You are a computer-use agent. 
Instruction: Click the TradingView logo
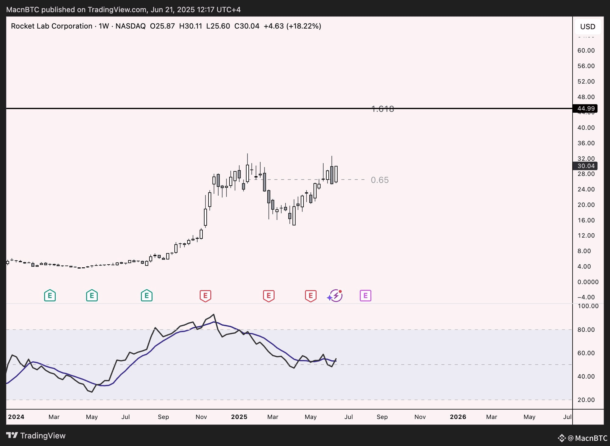point(36,436)
